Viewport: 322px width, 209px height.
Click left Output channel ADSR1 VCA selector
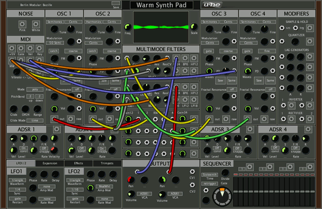point(144,193)
